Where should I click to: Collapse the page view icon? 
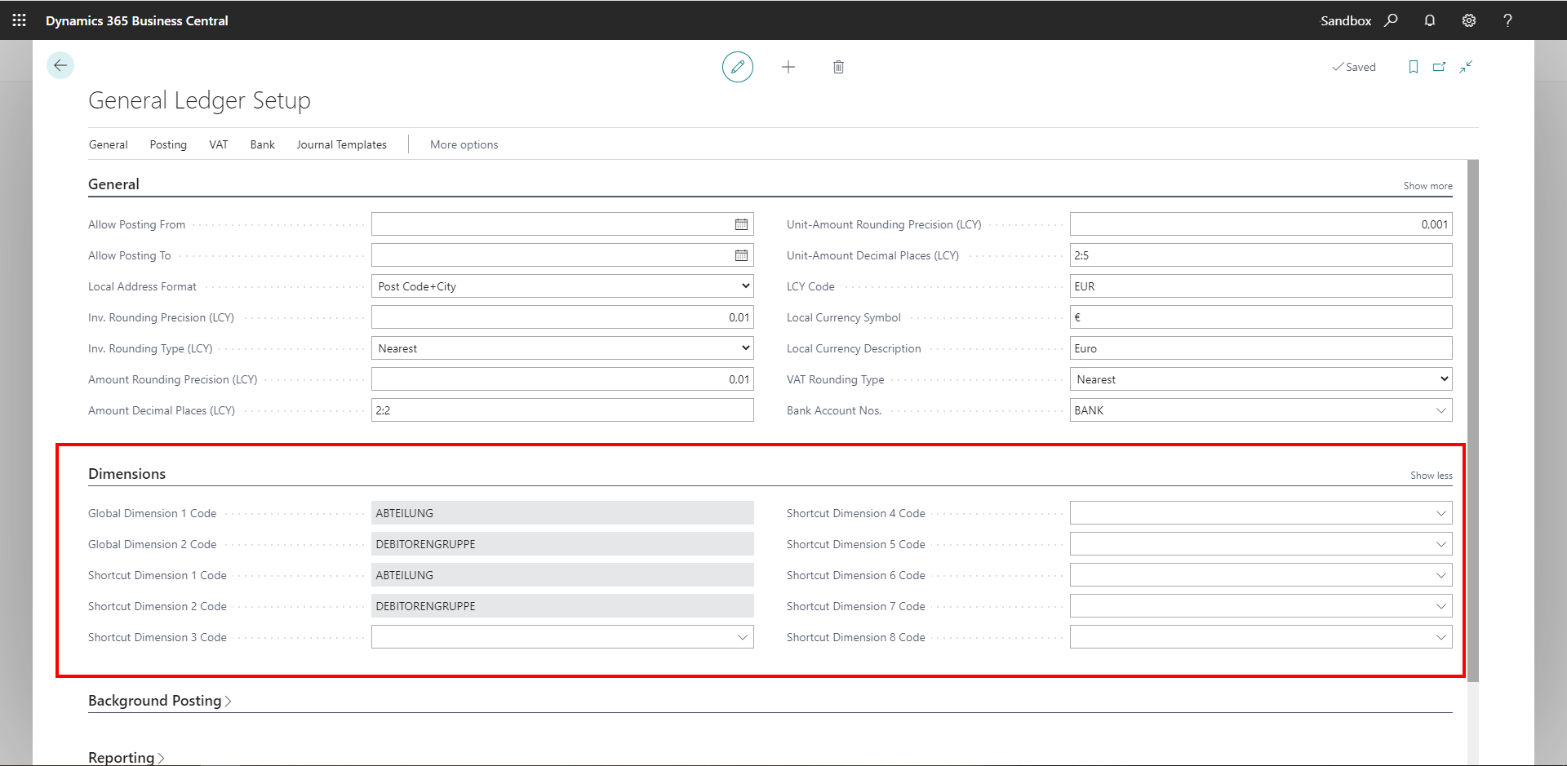tap(1466, 67)
